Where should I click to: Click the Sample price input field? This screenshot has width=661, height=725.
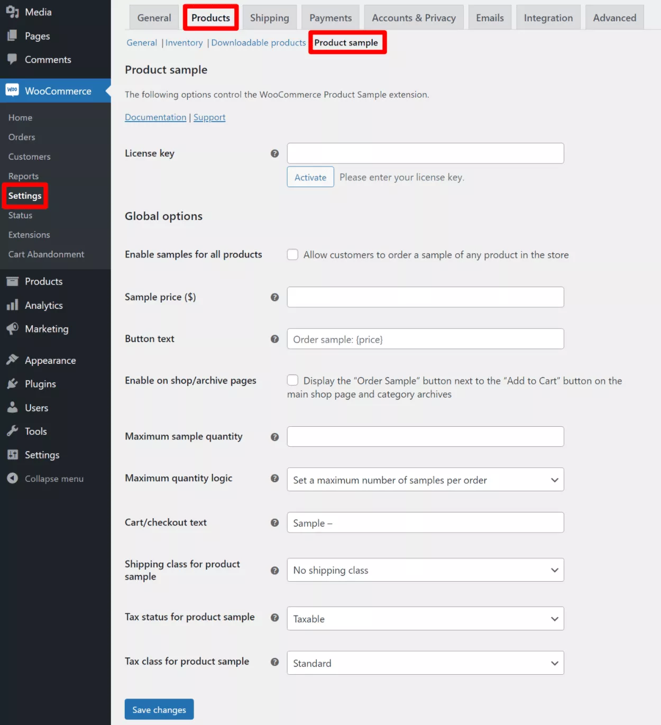(425, 297)
